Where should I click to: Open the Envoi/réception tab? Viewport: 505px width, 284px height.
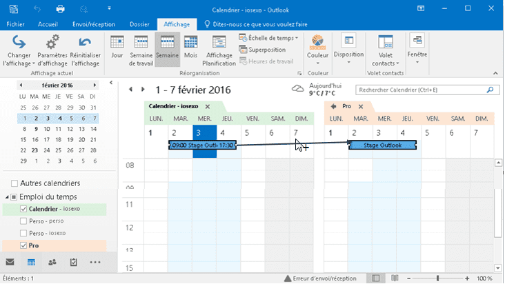coord(94,24)
